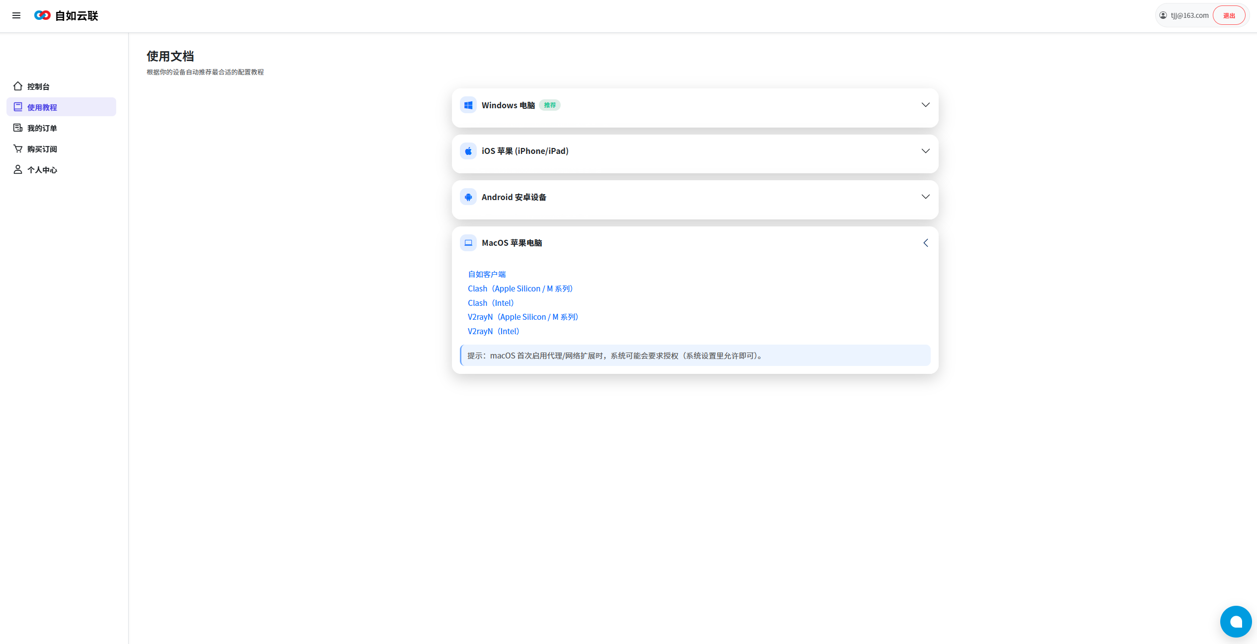Image resolution: width=1257 pixels, height=644 pixels.
Task: Open 购买订阅 in sidebar
Action: [42, 149]
